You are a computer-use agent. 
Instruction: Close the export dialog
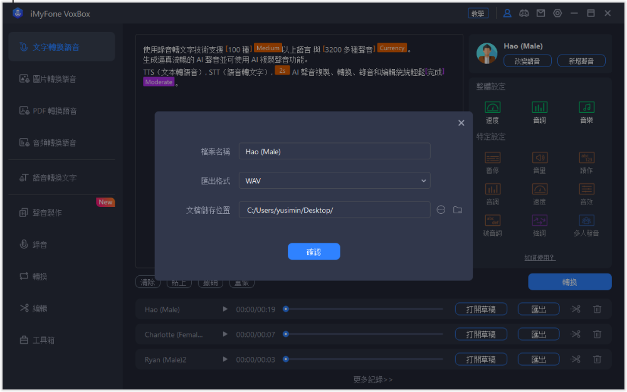pyautogui.click(x=461, y=123)
